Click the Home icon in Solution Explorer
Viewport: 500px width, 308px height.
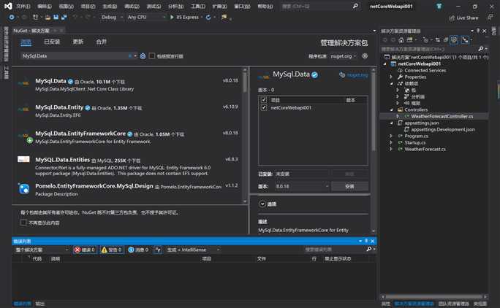click(401, 40)
